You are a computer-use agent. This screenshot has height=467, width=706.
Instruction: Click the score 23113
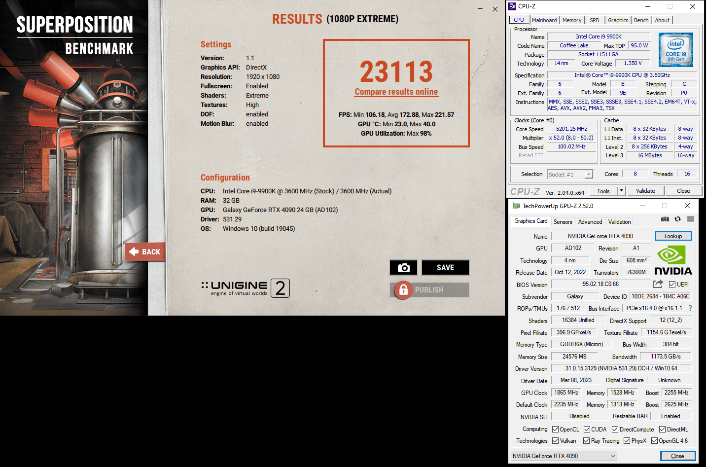(x=396, y=72)
